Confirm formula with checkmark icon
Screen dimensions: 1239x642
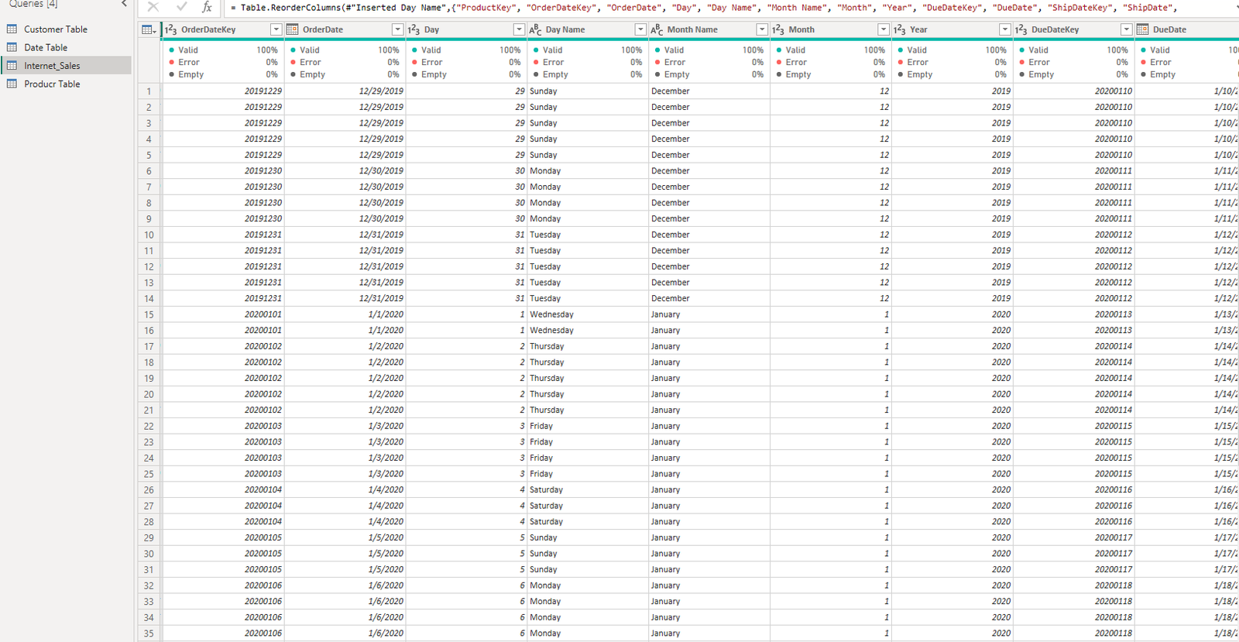(x=181, y=7)
